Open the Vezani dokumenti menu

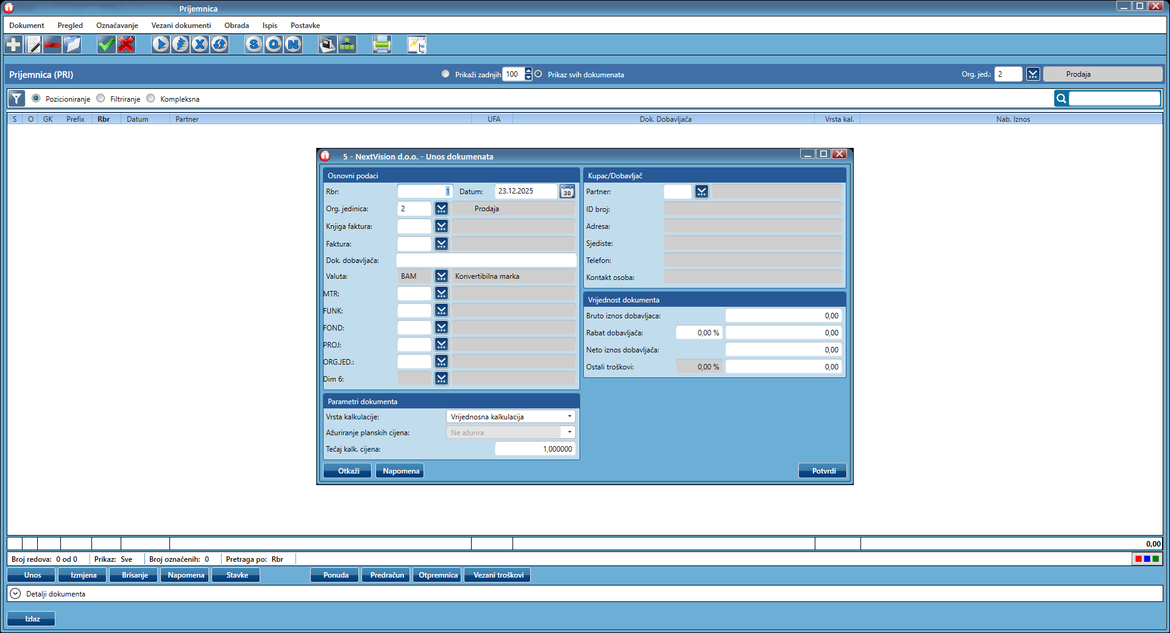(181, 26)
